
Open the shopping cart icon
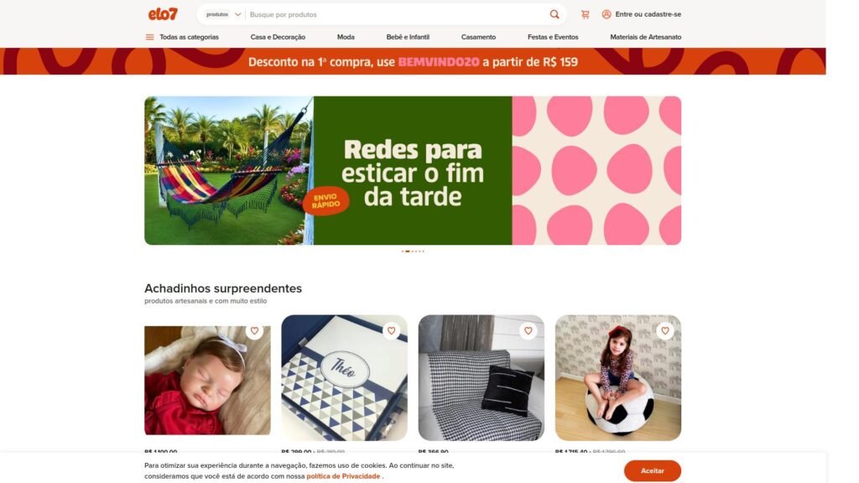point(585,15)
